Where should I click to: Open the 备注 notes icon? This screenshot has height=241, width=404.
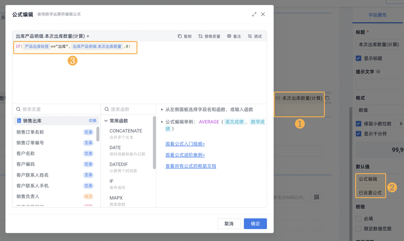click(x=229, y=36)
